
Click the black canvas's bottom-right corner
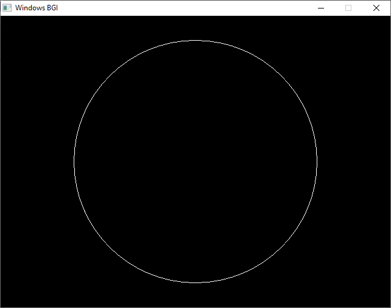click(x=389, y=306)
